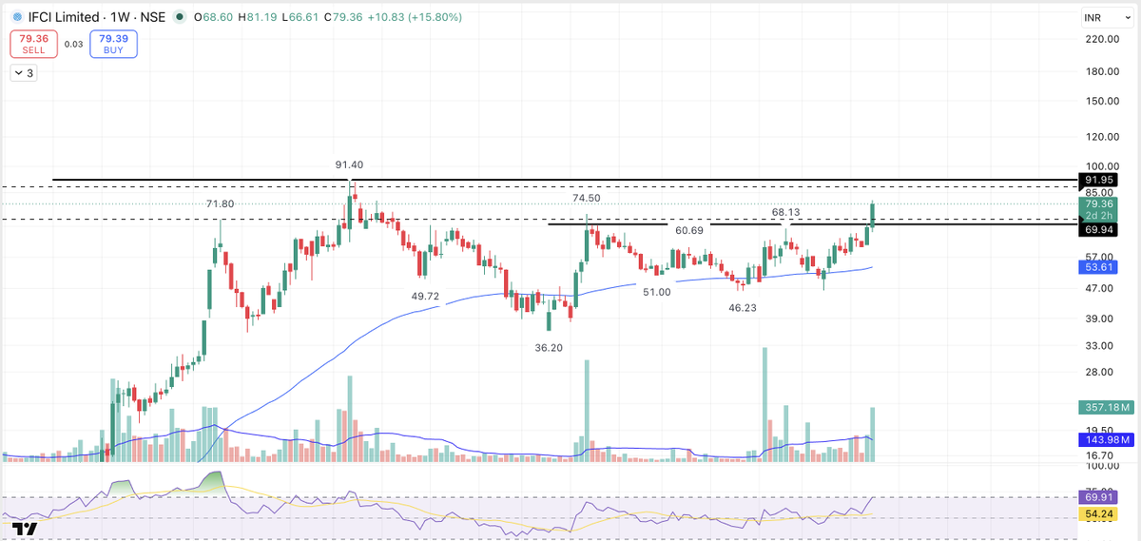Click the open value O68.60
1141x541 pixels.
click(x=214, y=18)
